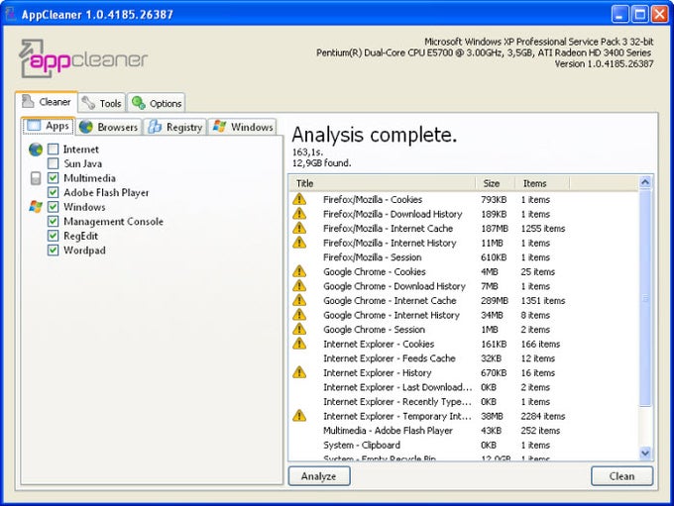Select row Firefox/Mozilla - Session
This screenshot has width=674, height=506.
(x=464, y=257)
